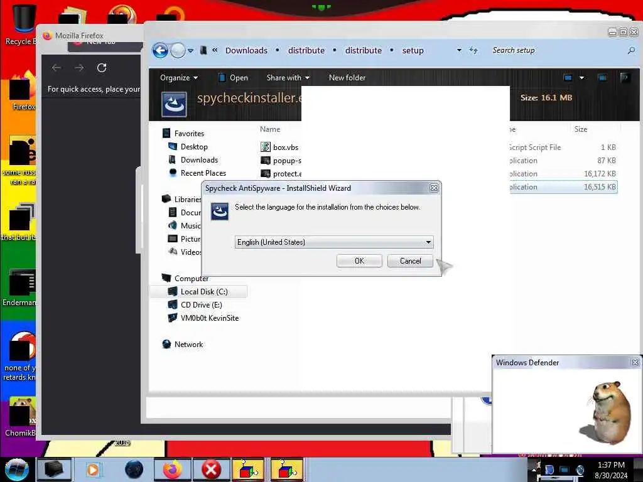Close the InstallShield Wizard dialog
The height and width of the screenshot is (482, 643).
pos(434,188)
